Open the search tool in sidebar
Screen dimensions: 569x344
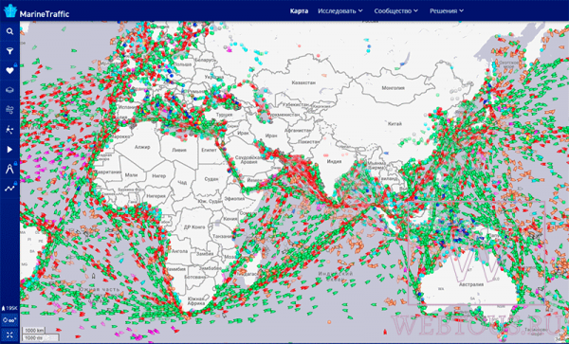(x=9, y=31)
